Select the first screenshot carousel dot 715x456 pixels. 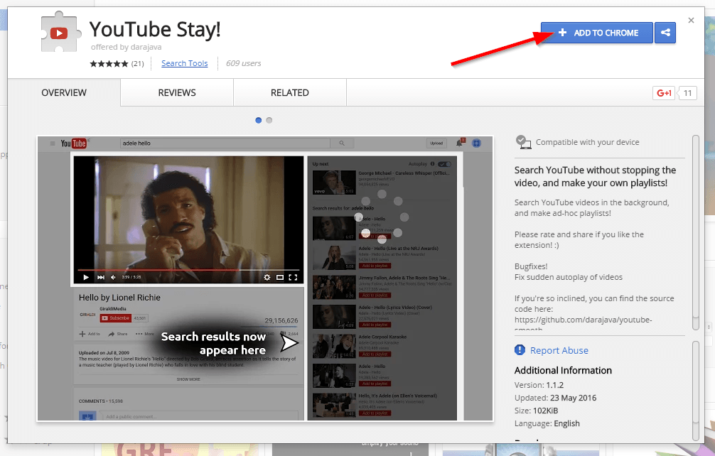pyautogui.click(x=259, y=120)
